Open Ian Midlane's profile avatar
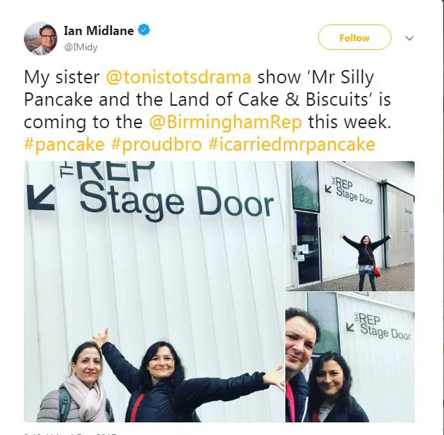The width and height of the screenshot is (444, 435). point(41,39)
